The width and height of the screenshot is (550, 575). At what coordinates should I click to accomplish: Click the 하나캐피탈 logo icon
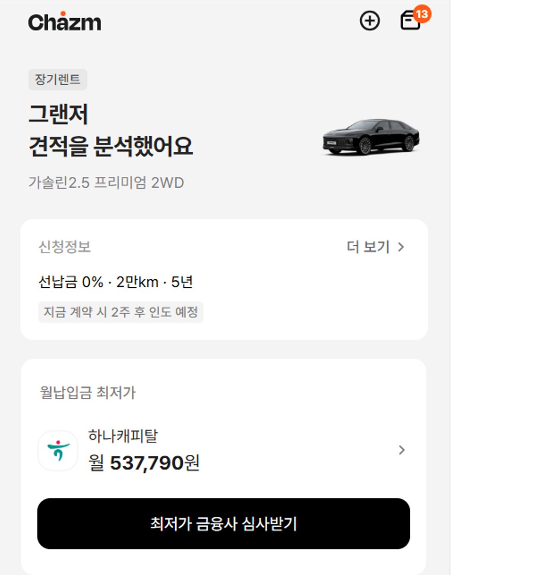(58, 450)
